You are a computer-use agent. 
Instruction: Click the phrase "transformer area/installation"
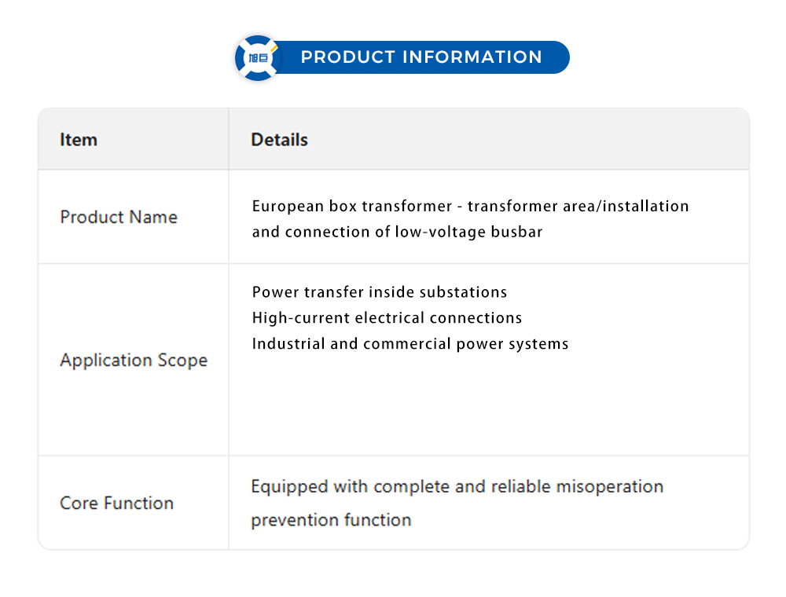[x=578, y=206]
